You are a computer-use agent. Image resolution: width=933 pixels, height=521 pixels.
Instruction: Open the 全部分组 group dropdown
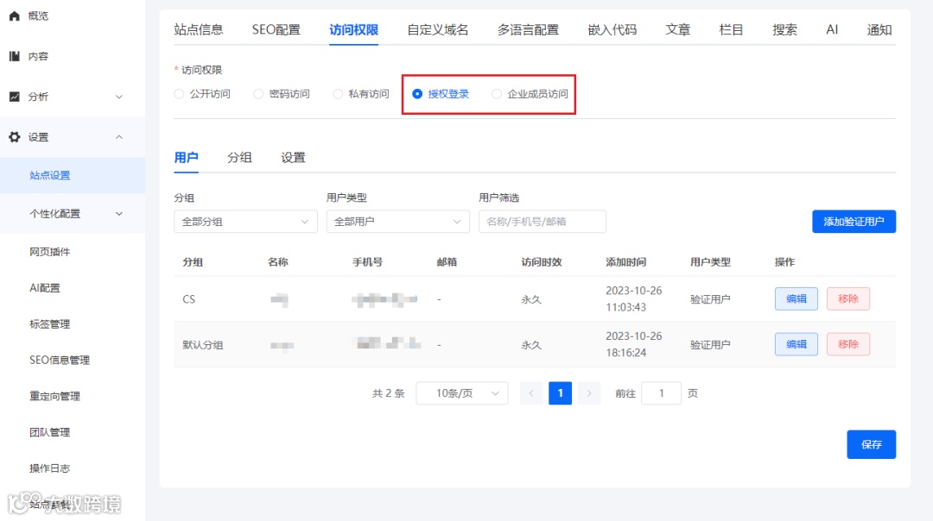click(x=245, y=222)
